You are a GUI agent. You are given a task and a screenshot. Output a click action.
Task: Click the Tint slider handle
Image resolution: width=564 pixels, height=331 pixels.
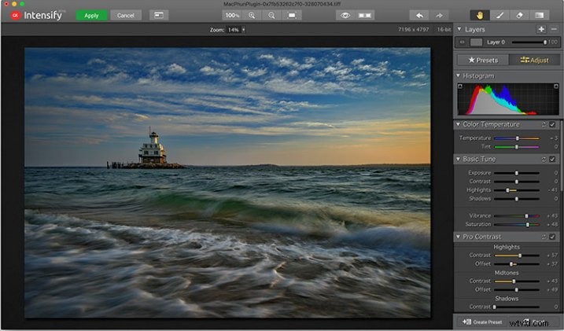click(517, 147)
